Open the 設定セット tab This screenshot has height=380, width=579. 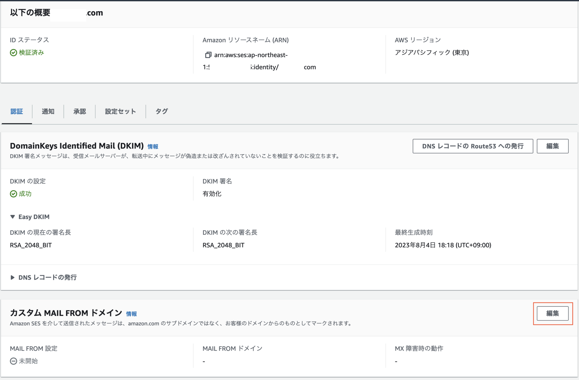(120, 111)
